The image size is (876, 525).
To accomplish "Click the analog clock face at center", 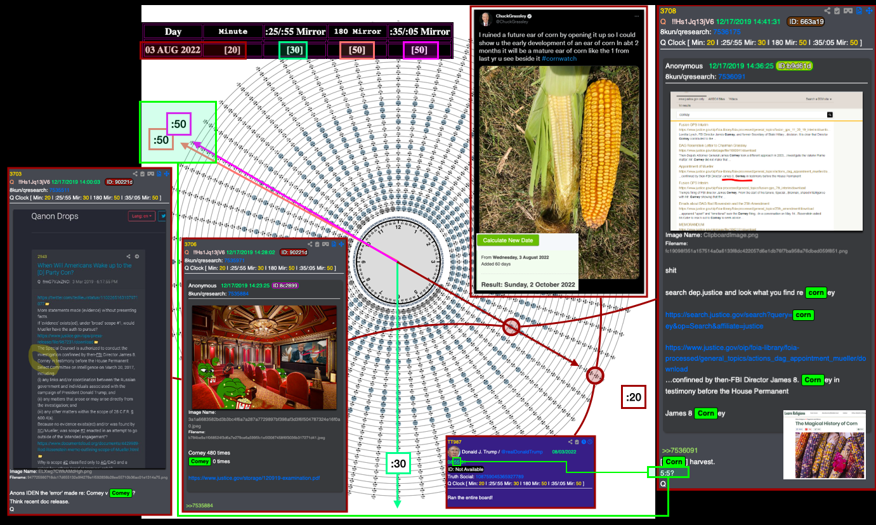I will pos(398,261).
